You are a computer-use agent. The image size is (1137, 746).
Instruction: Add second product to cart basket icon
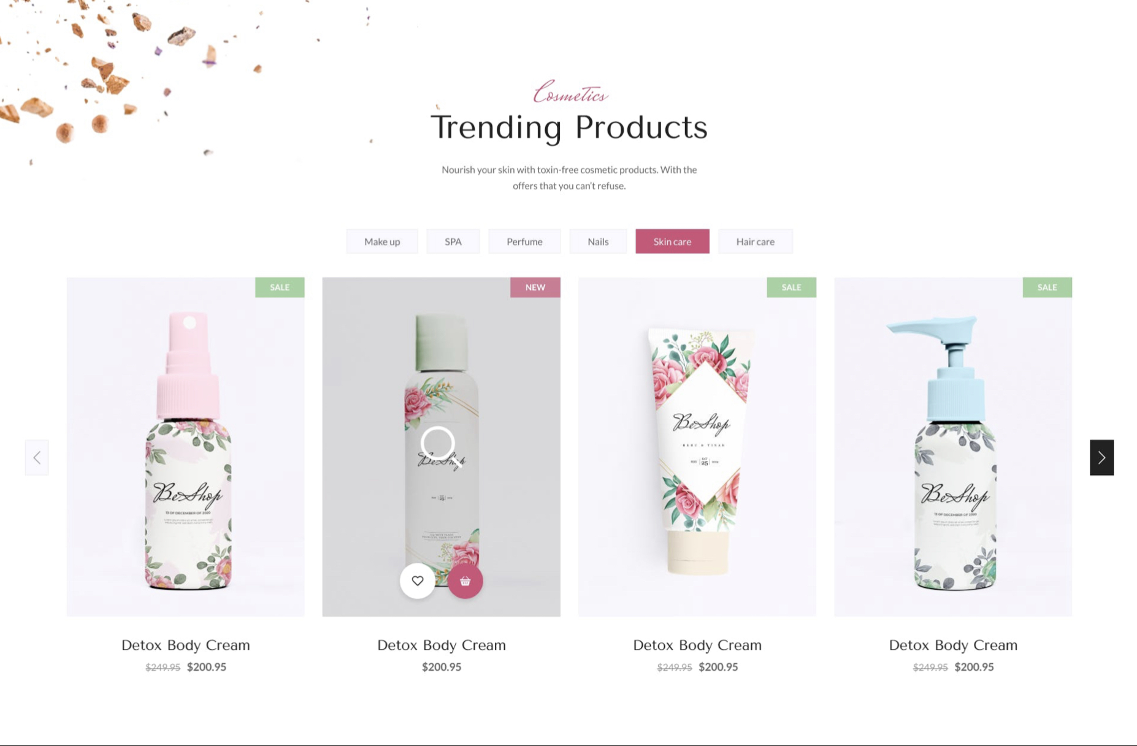(465, 580)
